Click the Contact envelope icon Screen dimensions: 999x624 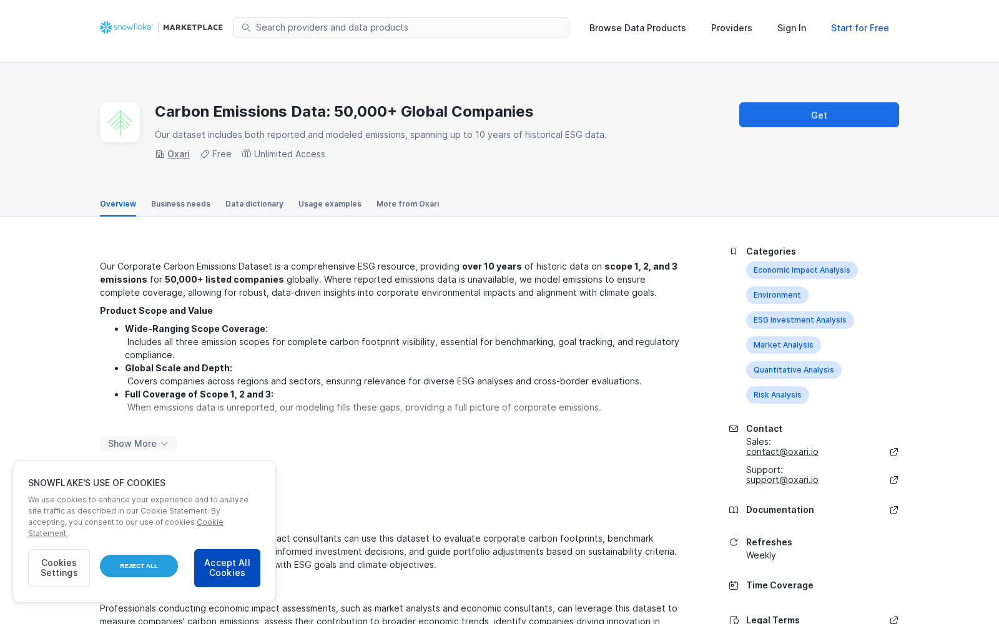coord(734,429)
